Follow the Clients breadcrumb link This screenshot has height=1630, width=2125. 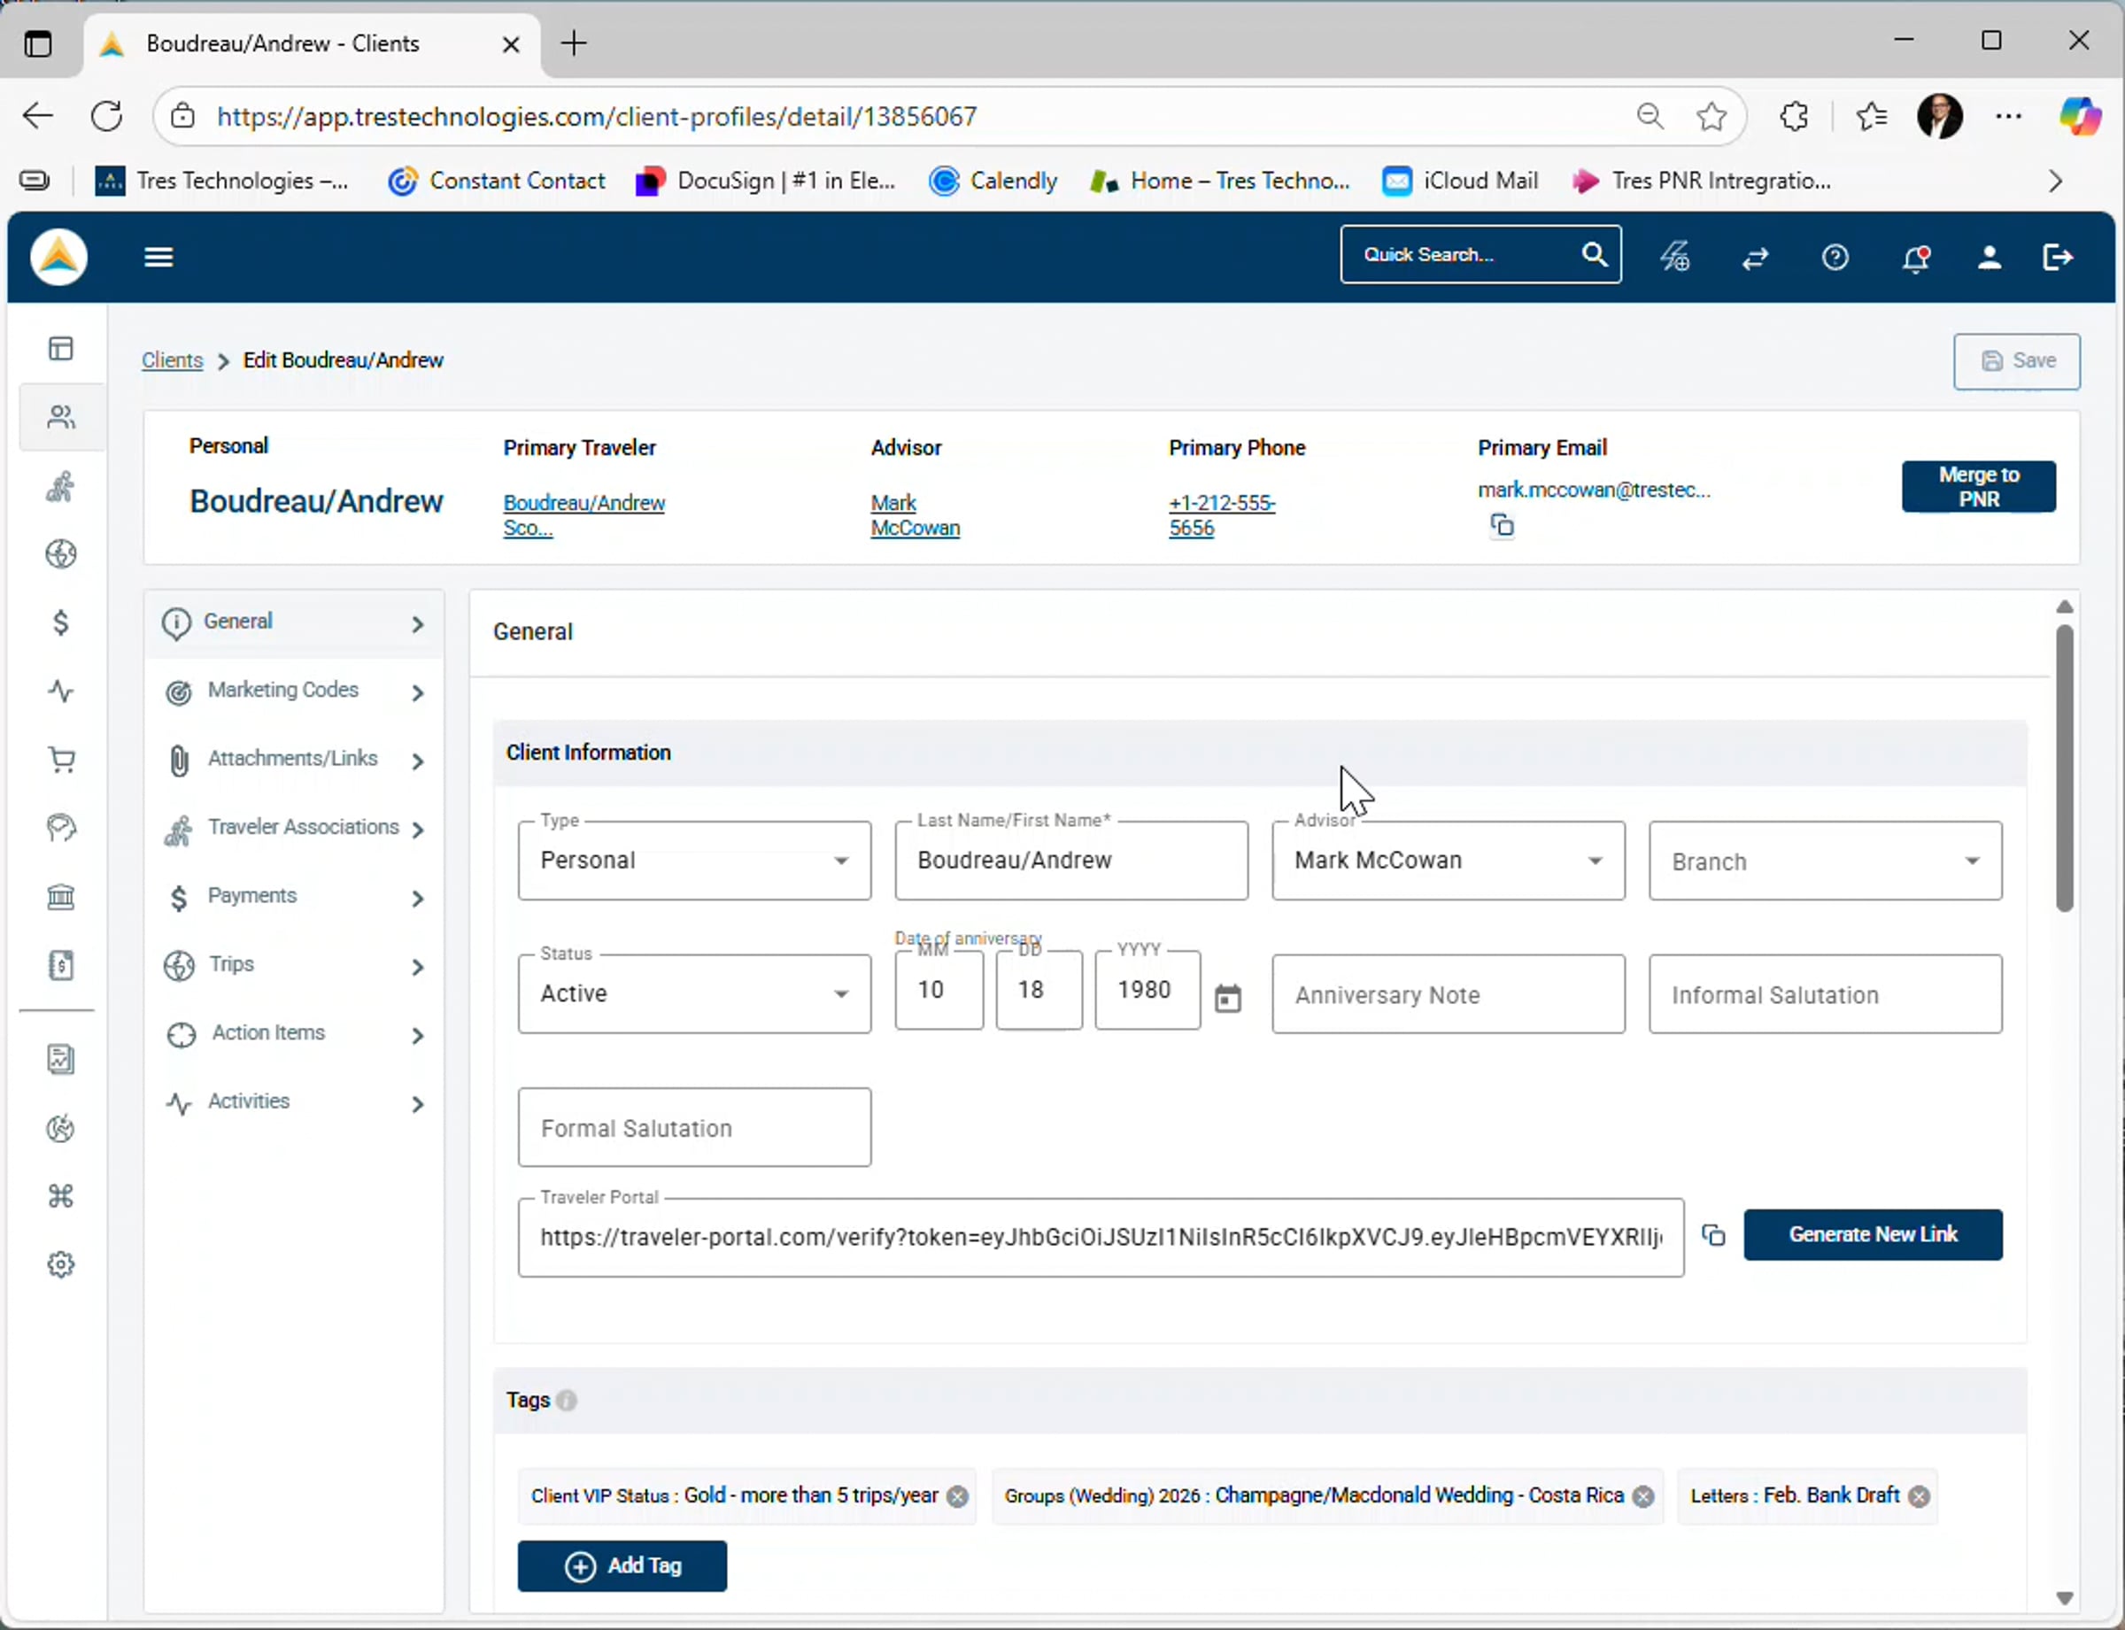click(x=173, y=360)
